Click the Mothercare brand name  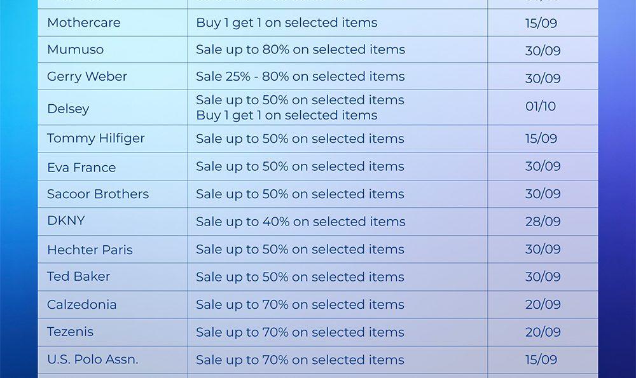coord(83,23)
